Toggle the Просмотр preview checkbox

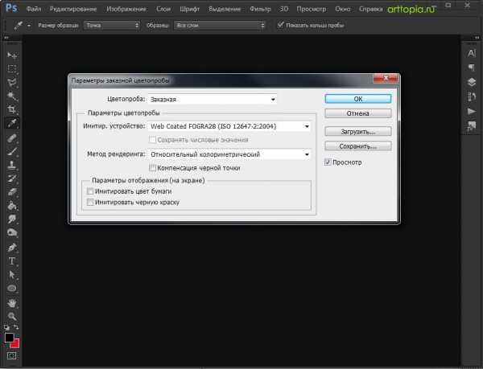(328, 162)
